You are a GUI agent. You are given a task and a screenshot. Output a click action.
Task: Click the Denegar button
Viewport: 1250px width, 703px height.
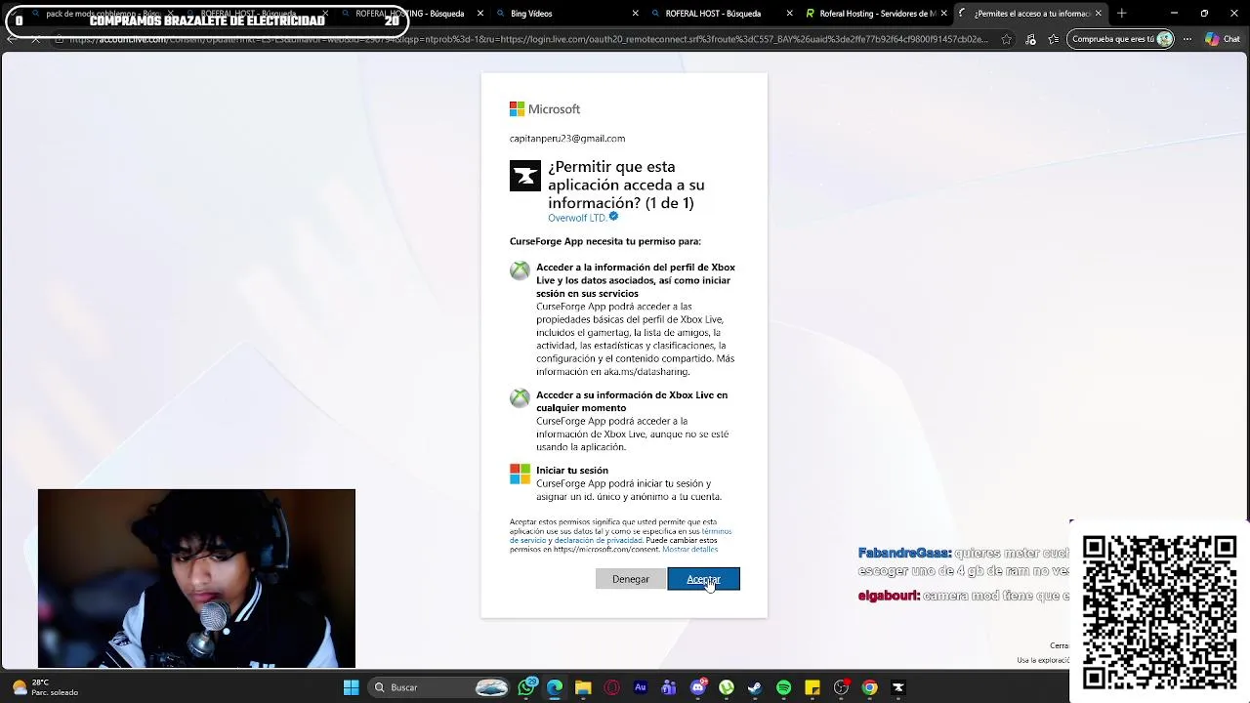click(630, 579)
